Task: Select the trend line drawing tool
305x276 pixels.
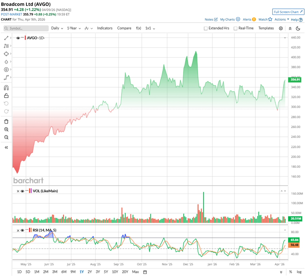Action: [x=6, y=38]
